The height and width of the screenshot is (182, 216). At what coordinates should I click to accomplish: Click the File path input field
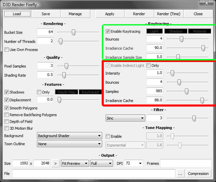(x=94, y=173)
